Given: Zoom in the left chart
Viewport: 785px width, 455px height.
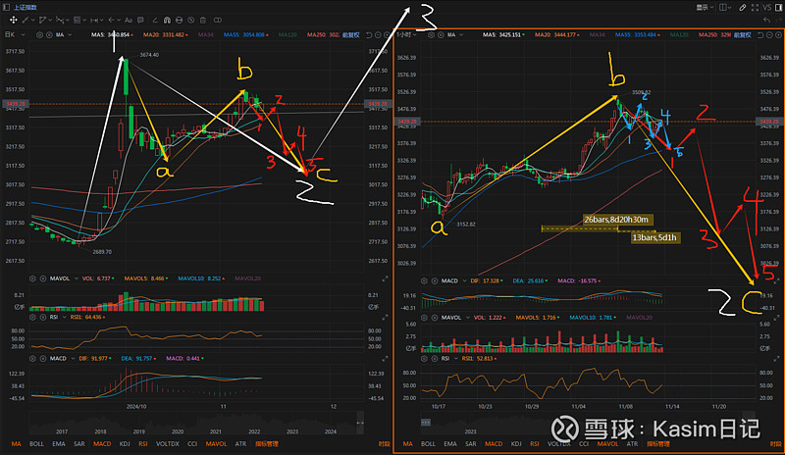Looking at the screenshot, I should point(387,35).
